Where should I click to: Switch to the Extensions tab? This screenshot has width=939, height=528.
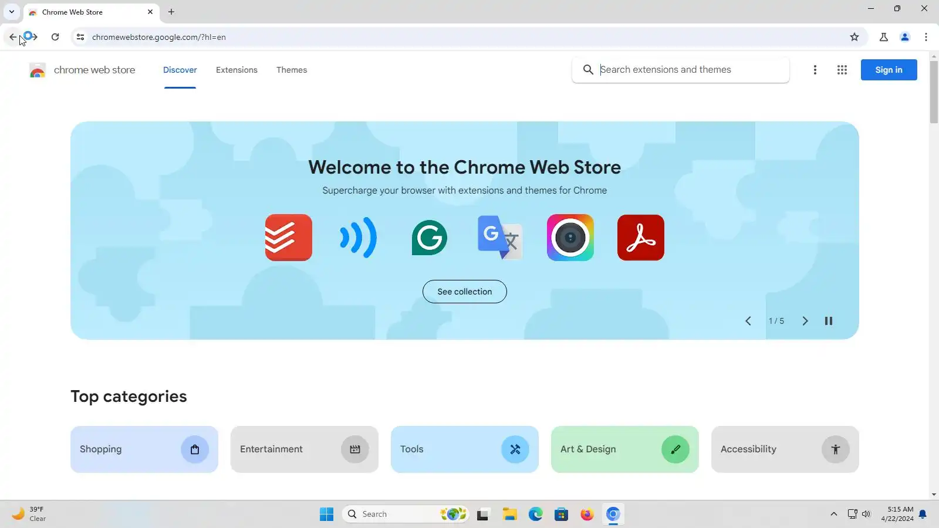(237, 70)
